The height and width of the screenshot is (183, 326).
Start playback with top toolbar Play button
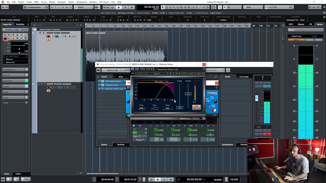125,7
